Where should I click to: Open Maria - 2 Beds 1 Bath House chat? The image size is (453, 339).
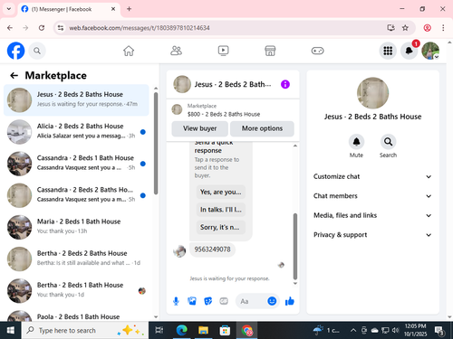pos(76,227)
